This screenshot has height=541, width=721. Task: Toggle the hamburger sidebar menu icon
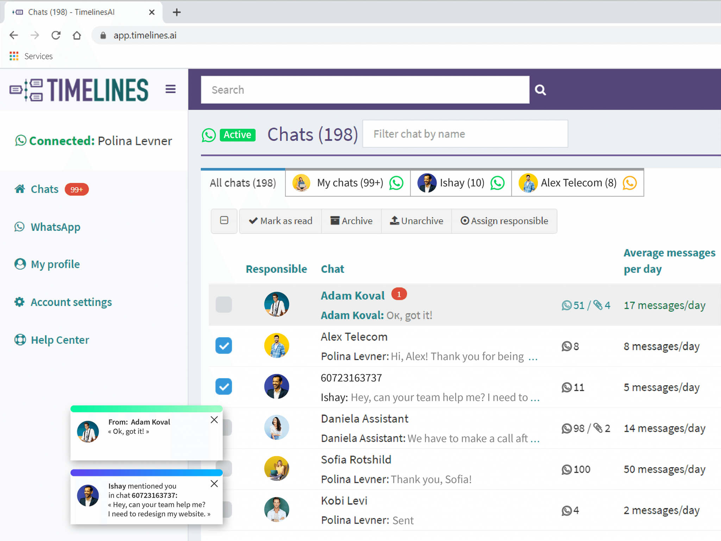(x=170, y=89)
